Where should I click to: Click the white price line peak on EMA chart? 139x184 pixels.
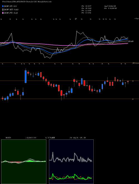pyautogui.click(x=77, y=31)
